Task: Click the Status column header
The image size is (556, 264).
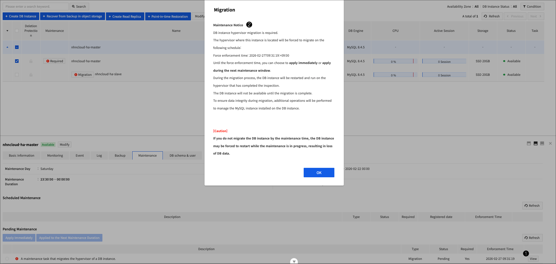Action: tap(511, 31)
